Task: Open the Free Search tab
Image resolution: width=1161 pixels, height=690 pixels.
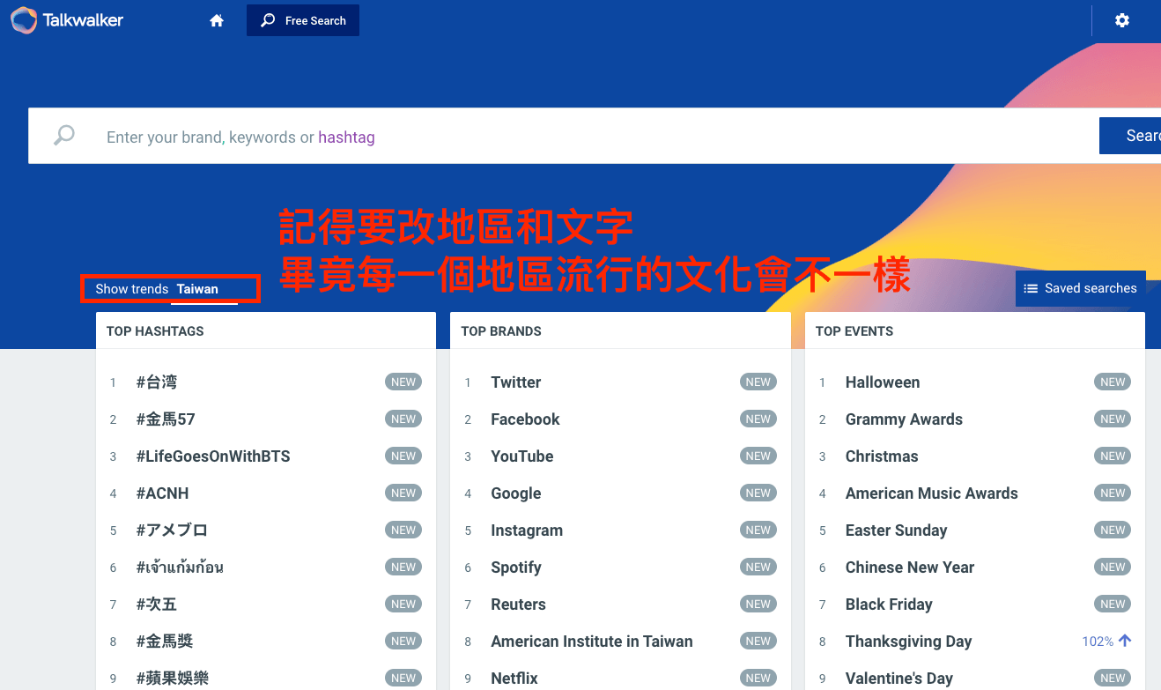Action: pyautogui.click(x=303, y=20)
